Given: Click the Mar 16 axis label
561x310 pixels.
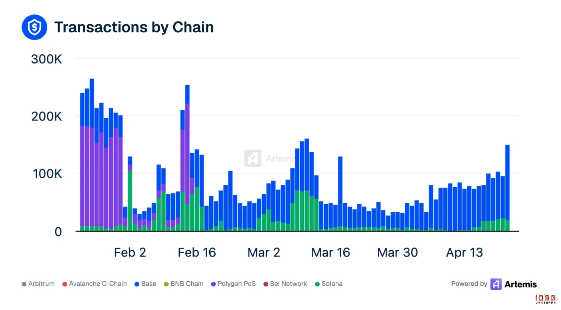Looking at the screenshot, I should pos(331,253).
